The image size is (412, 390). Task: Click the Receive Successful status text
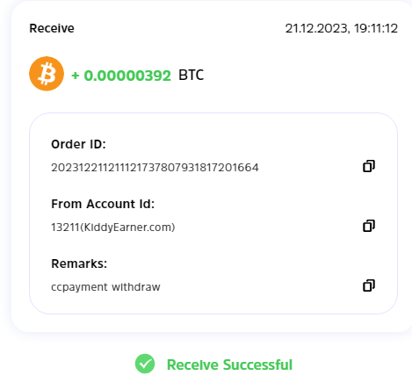pos(229,365)
